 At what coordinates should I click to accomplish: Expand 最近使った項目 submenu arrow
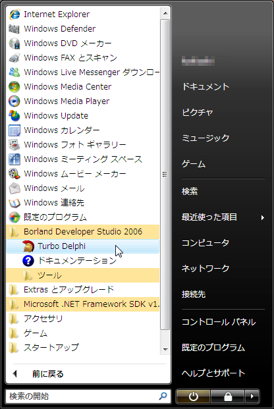pyautogui.click(x=263, y=217)
